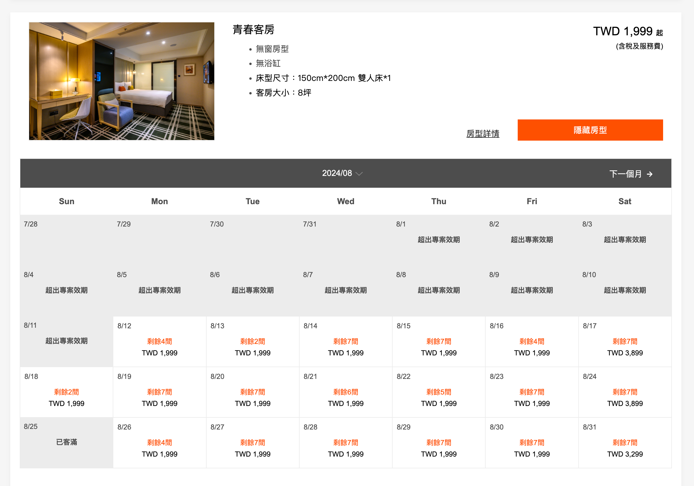
Task: Click the 2024/08 month label
Action: [x=337, y=173]
